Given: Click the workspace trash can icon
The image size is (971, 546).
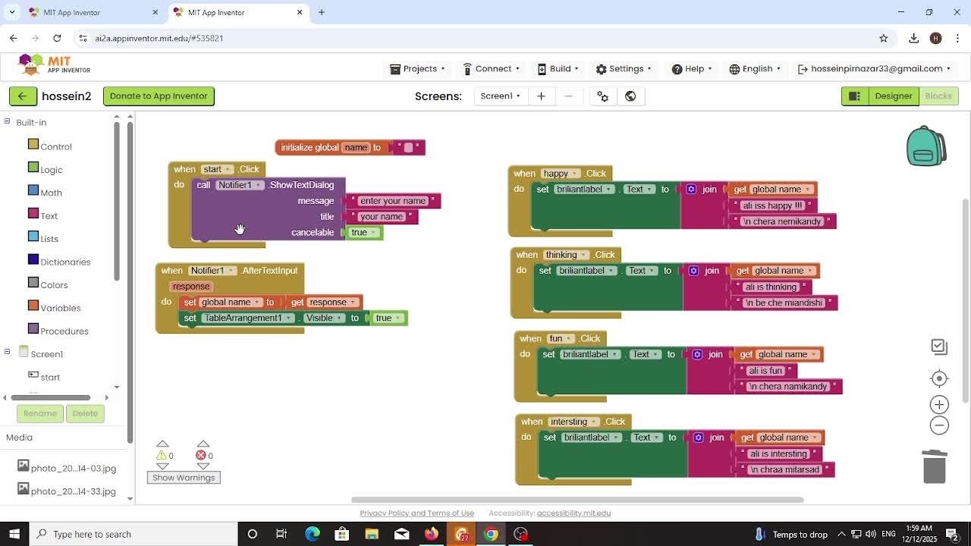Looking at the screenshot, I should tap(935, 466).
